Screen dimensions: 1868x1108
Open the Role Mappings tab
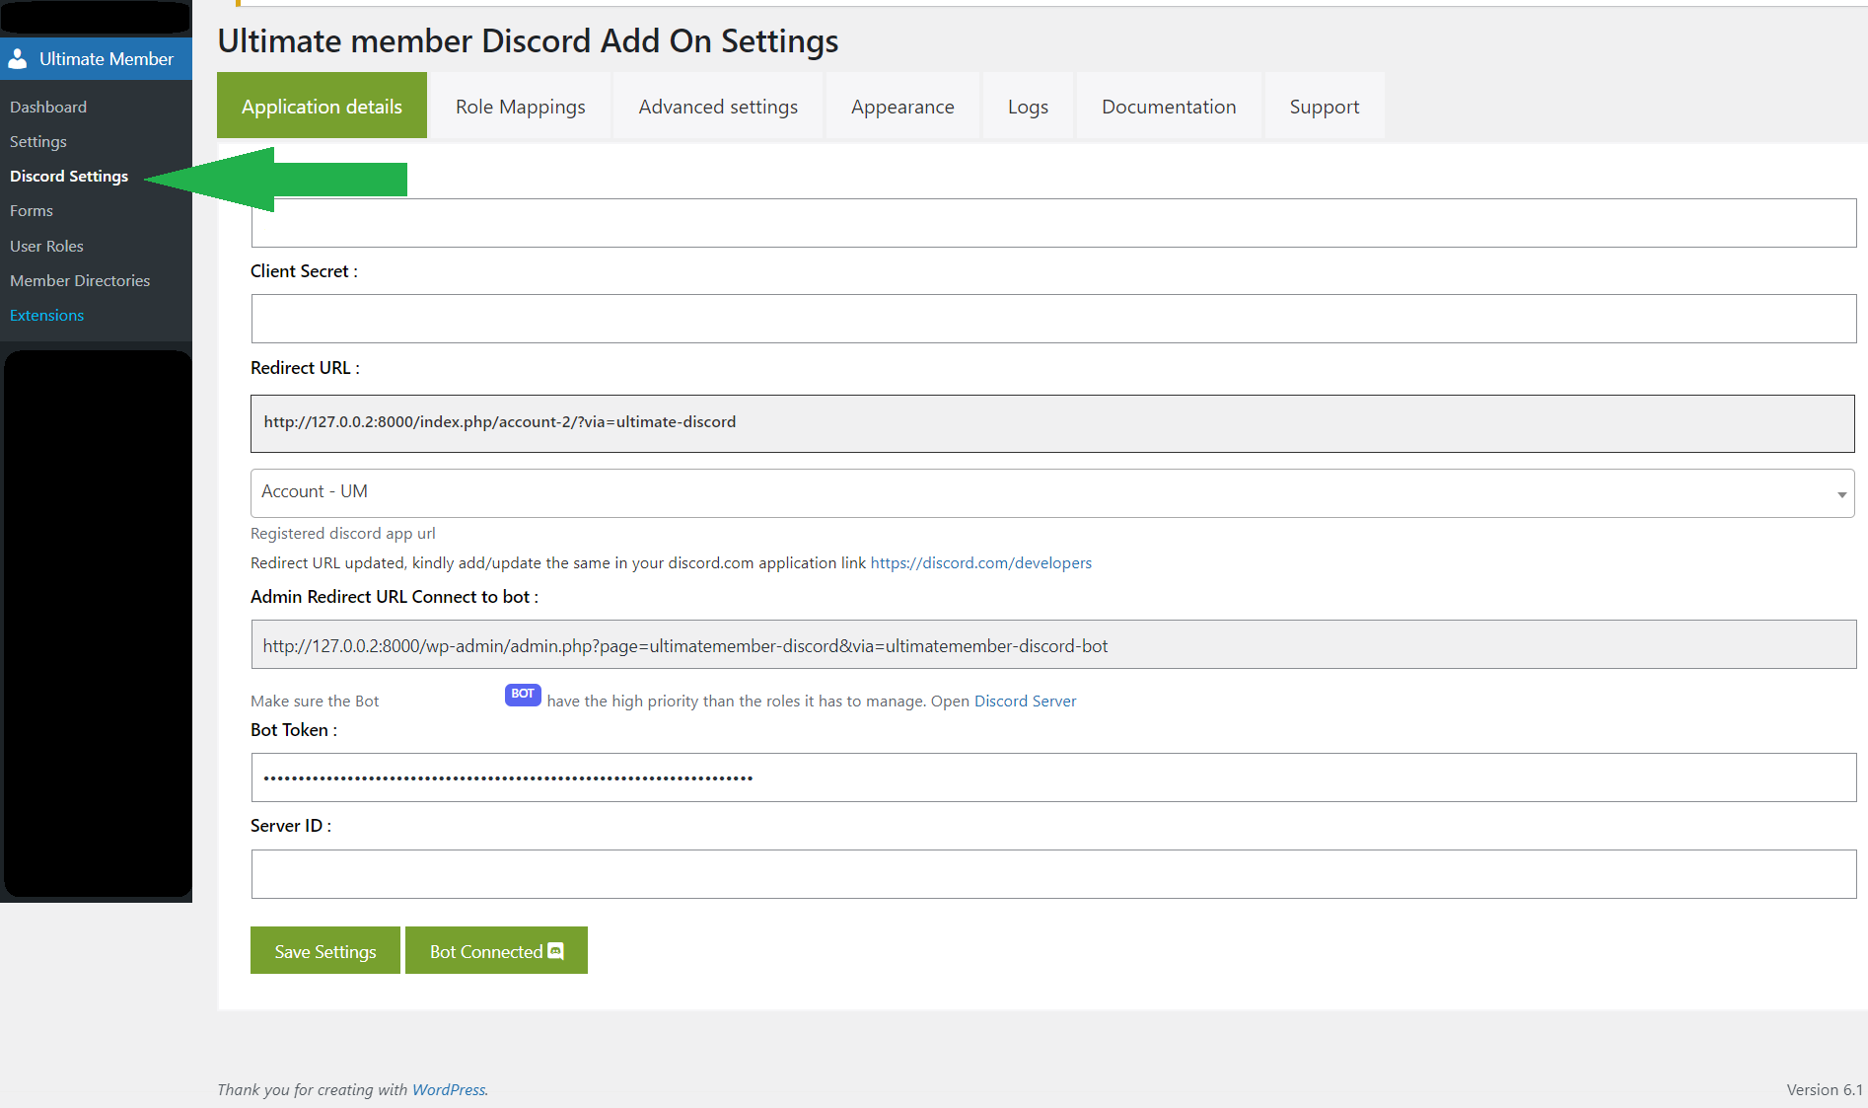pos(520,106)
